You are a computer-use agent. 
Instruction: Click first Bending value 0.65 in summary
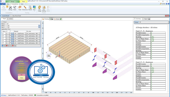(x=152, y=37)
